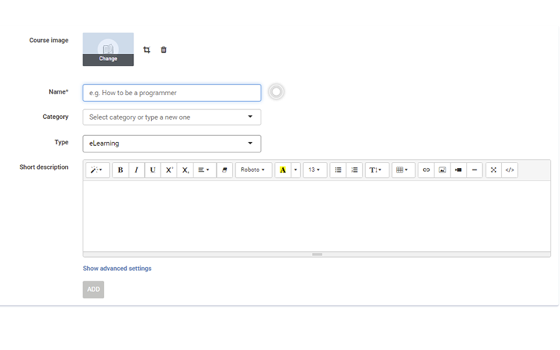Toggle underline formatting
The height and width of the screenshot is (350, 560).
click(x=152, y=170)
